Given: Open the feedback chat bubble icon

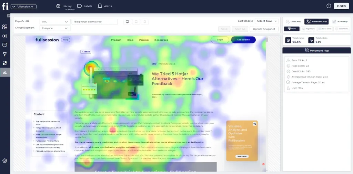Looking at the screenshot, I should [x=5, y=45].
